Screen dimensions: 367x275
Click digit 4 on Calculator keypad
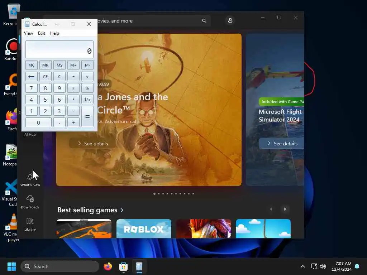[32, 100]
